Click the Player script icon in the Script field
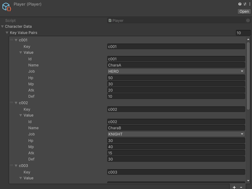Viewport: 252px width, 189px height. pyautogui.click(x=110, y=20)
